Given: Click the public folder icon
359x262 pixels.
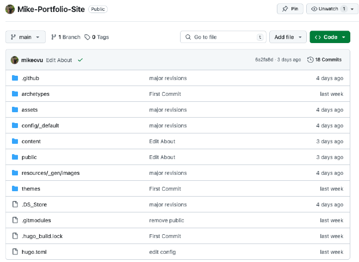Looking at the screenshot, I should (x=15, y=157).
